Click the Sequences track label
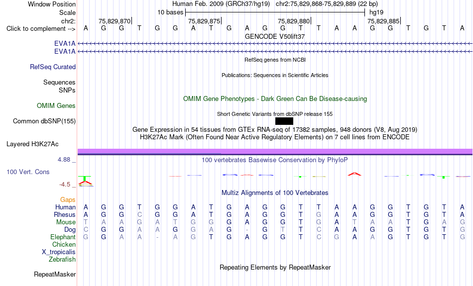The width and height of the screenshot is (473, 286). pyautogui.click(x=59, y=82)
